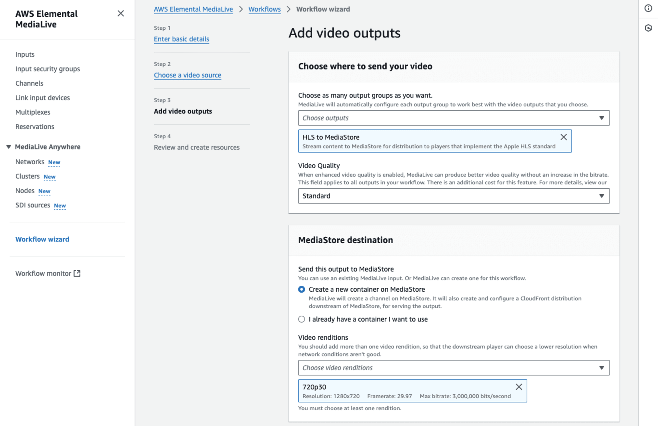Open Clusters under MediaLive Anywhere
Viewport: 658px width, 426px height.
pyautogui.click(x=28, y=176)
